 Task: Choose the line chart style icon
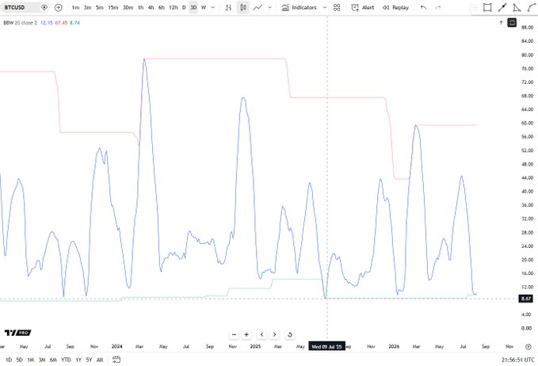pyautogui.click(x=258, y=7)
